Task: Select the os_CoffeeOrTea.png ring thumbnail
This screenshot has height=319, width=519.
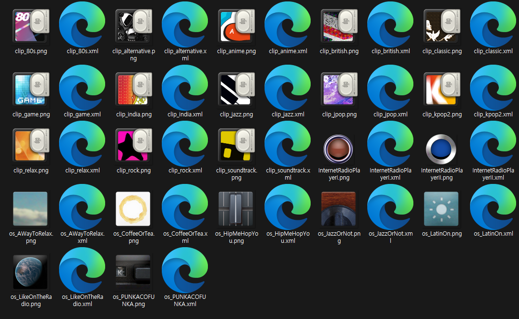Action: (x=133, y=209)
